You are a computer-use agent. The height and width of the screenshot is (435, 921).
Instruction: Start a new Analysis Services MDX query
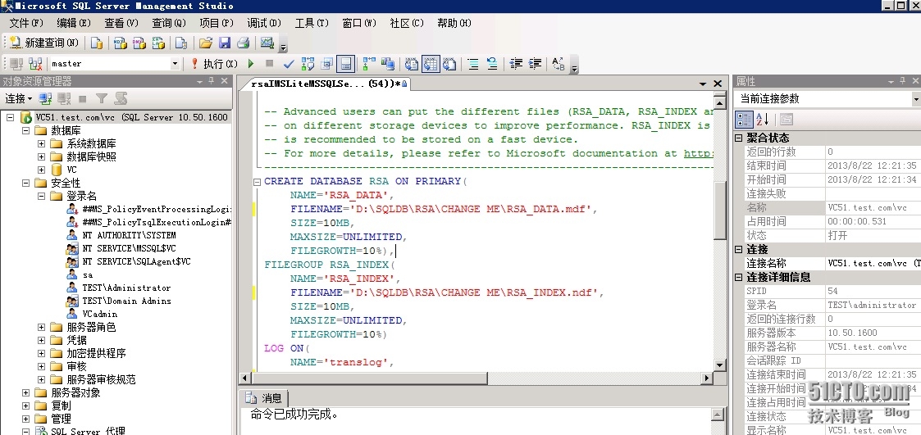[x=120, y=43]
